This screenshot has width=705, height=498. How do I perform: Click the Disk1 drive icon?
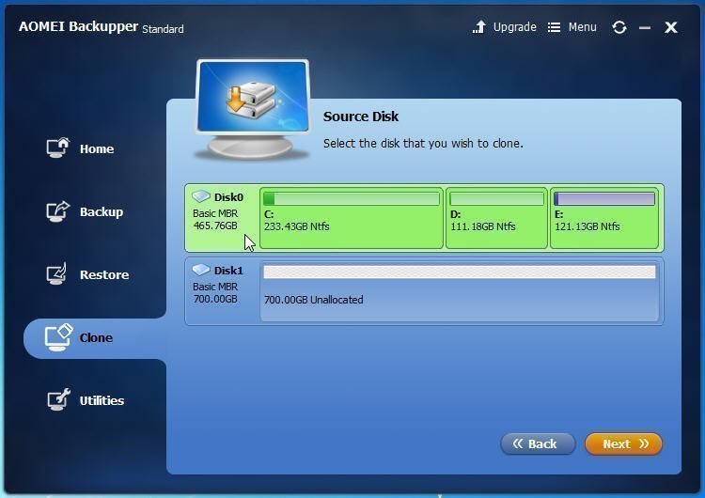[201, 270]
